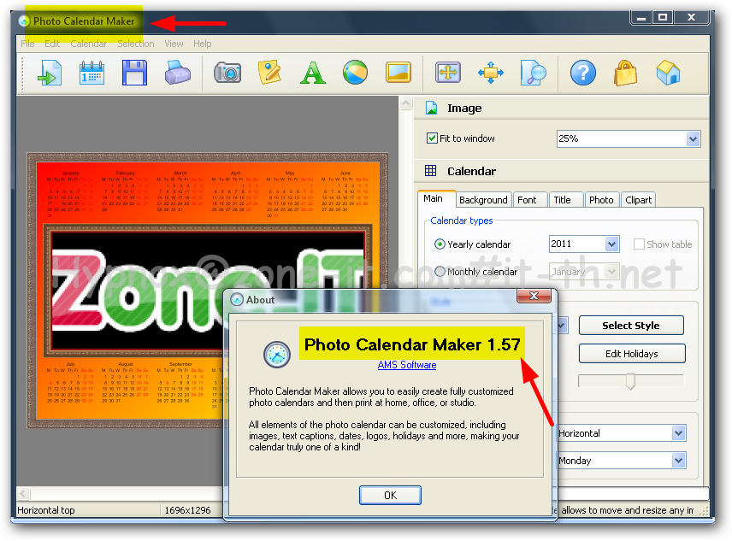The image size is (732, 541).
Task: Enable the Show table checkbox
Action: coord(639,244)
